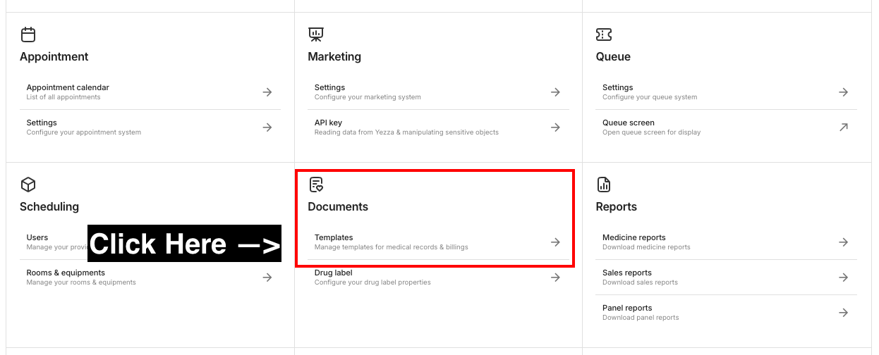Click the Reports chart icon
Viewport: 879px width, 355px height.
pyautogui.click(x=604, y=185)
